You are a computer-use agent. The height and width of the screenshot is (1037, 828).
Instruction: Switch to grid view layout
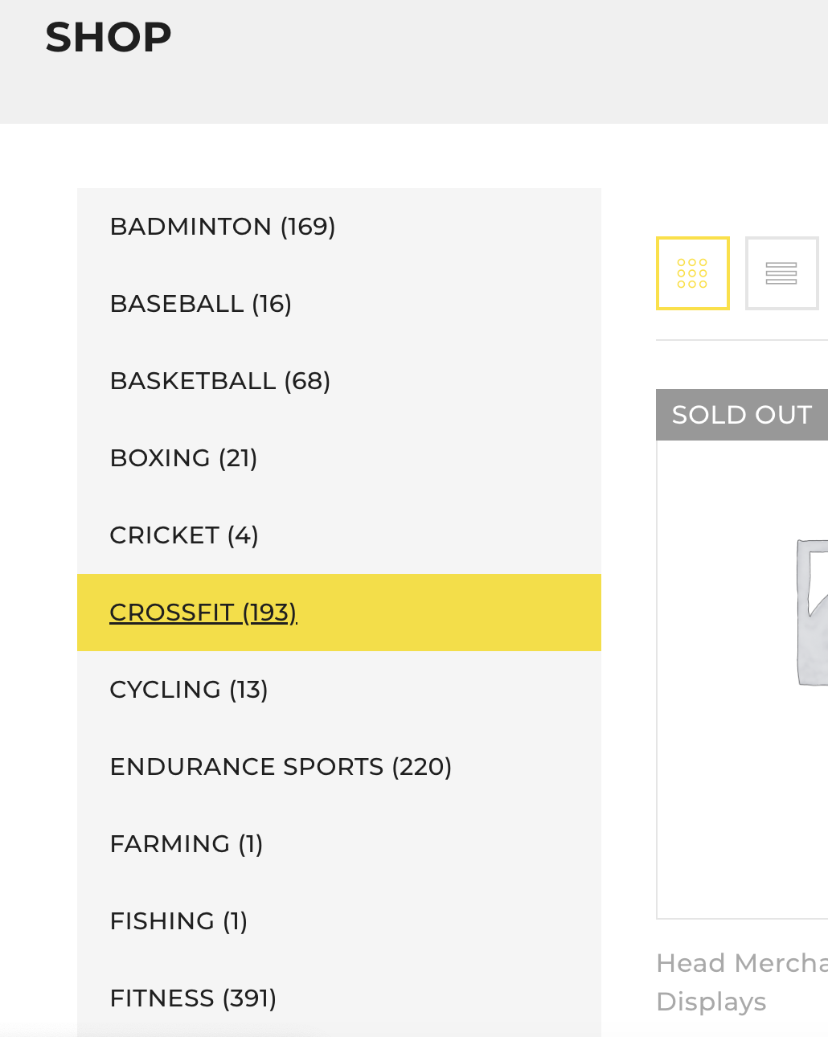pyautogui.click(x=692, y=273)
